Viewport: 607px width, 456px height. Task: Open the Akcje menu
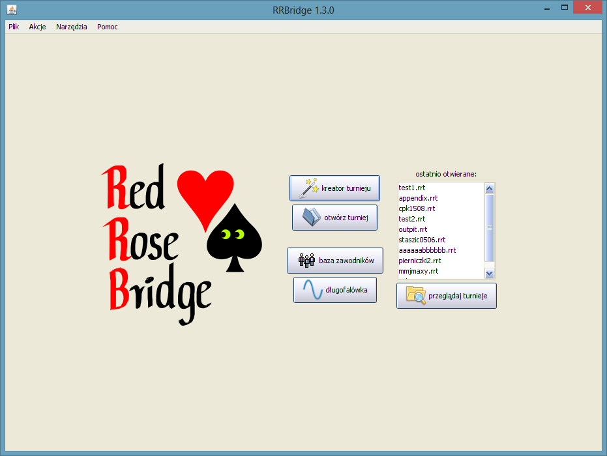coord(37,27)
